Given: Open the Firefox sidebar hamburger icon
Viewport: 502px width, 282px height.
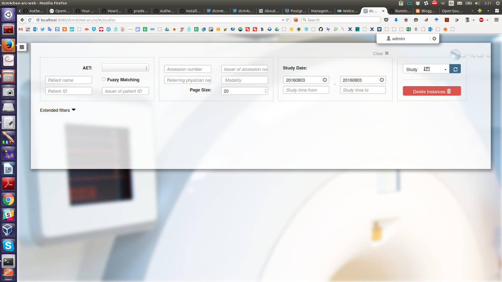Looking at the screenshot, I should tap(22, 47).
